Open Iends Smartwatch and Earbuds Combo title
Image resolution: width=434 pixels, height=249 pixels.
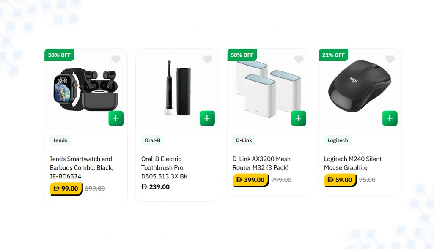pyautogui.click(x=82, y=167)
